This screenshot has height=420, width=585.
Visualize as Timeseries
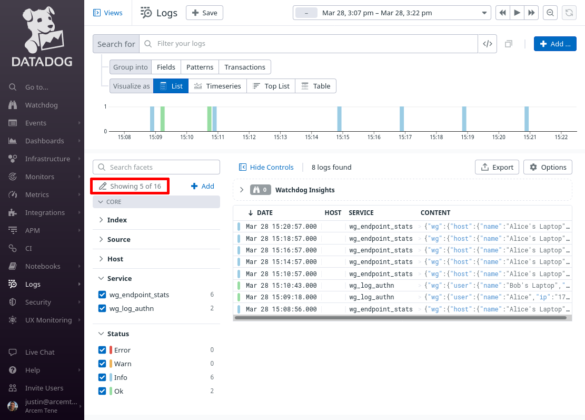[x=217, y=86]
